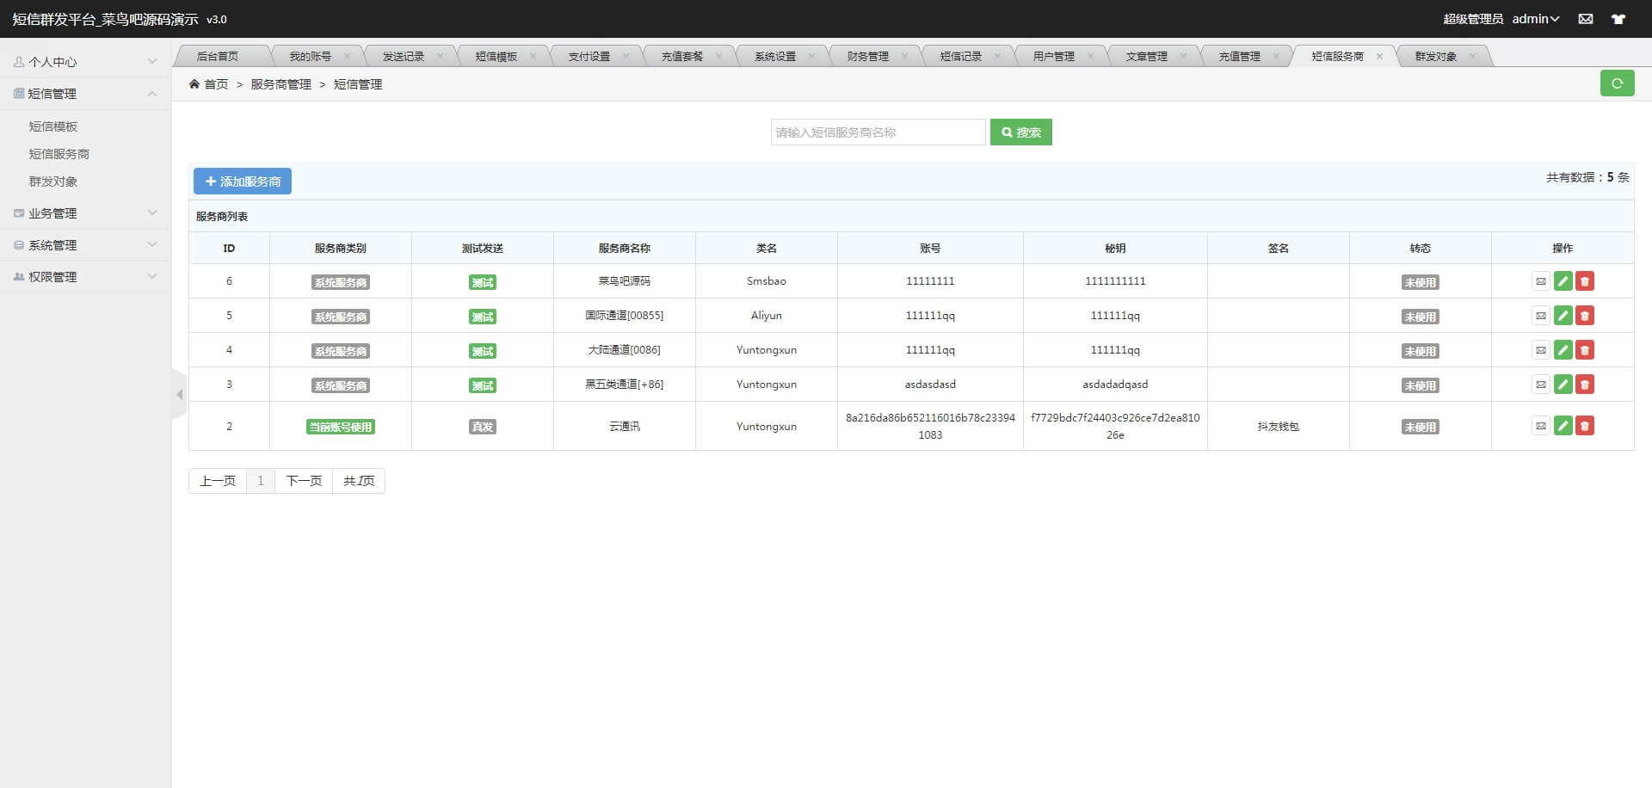Click 测试 button for 大陆通道[0086]

[x=482, y=350]
